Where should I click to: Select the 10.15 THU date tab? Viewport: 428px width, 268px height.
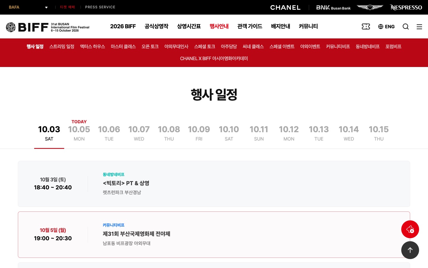379,133
